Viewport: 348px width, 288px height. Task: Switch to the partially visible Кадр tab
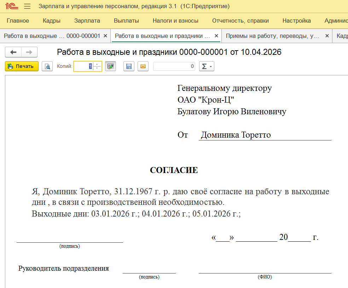pos(342,36)
